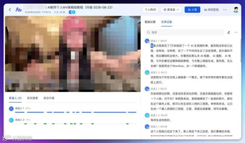Click the 问问豆包 button
The width and height of the screenshot is (245, 143).
coord(211,10)
